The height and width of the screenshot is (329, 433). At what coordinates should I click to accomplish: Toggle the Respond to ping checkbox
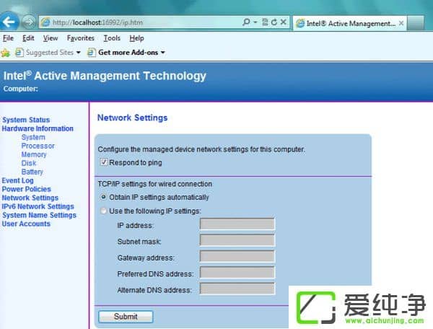pos(103,162)
